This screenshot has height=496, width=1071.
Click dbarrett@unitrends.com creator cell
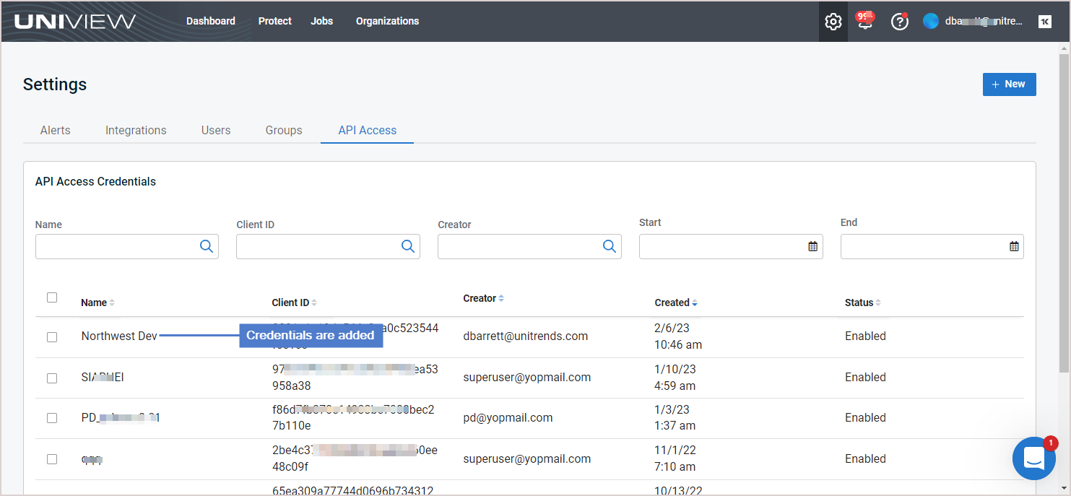(526, 336)
